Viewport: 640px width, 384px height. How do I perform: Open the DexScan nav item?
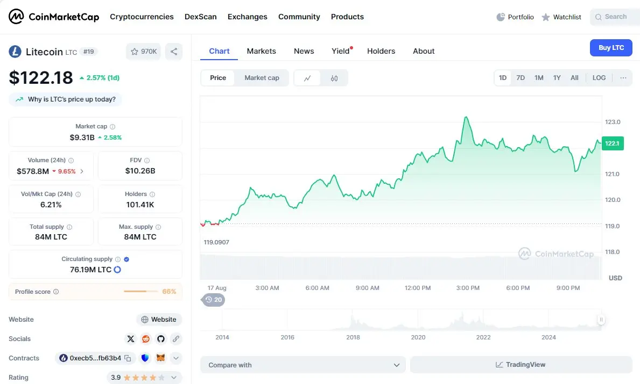pos(200,17)
